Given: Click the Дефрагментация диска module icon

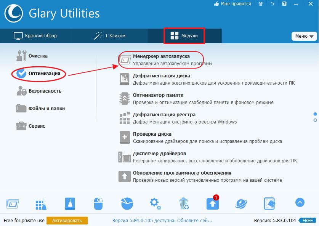Looking at the screenshot, I should [x=125, y=79].
